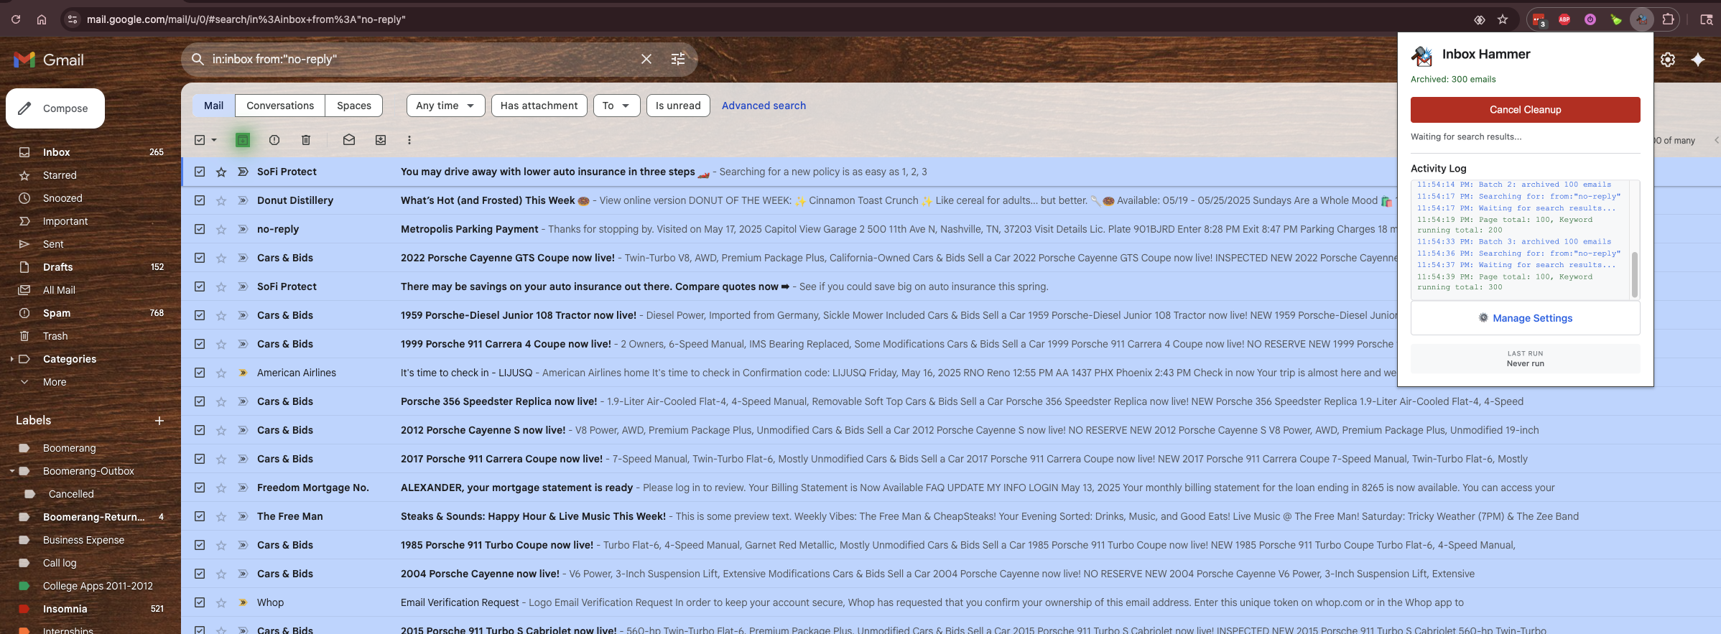Open Gmail settings gear icon

(1668, 60)
